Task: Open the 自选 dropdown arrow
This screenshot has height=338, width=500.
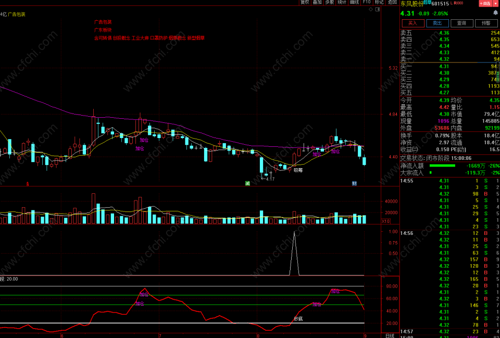Action: (x=496, y=3)
